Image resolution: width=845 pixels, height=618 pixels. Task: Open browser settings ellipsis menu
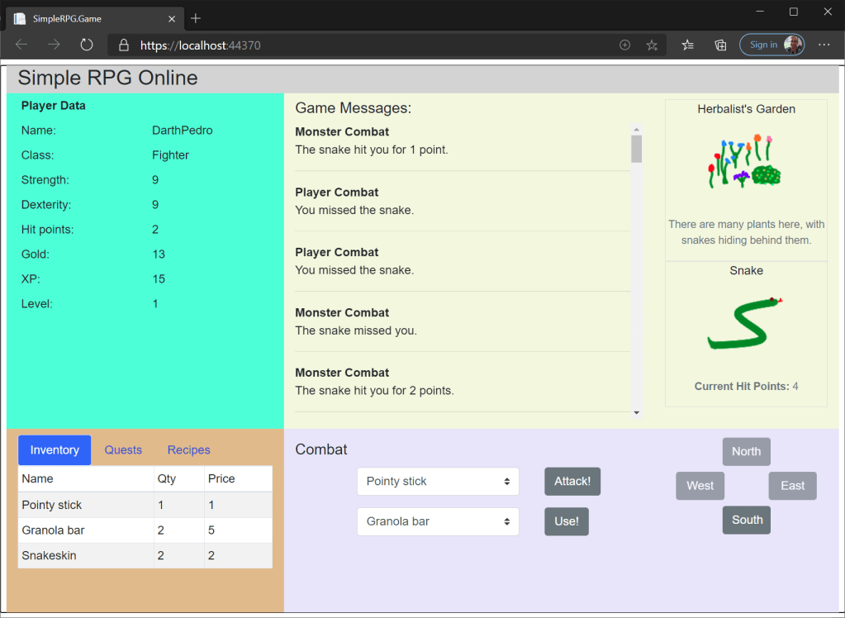tap(824, 45)
